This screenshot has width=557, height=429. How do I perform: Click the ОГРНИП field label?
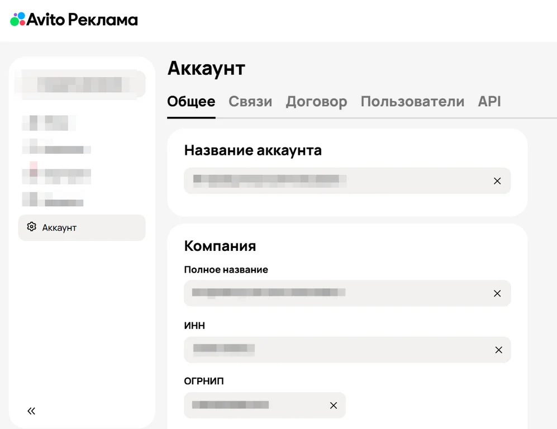point(204,381)
